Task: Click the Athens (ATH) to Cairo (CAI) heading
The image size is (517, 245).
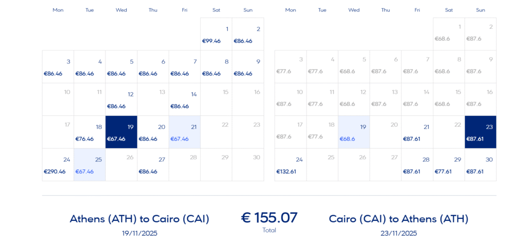Action: point(139,219)
